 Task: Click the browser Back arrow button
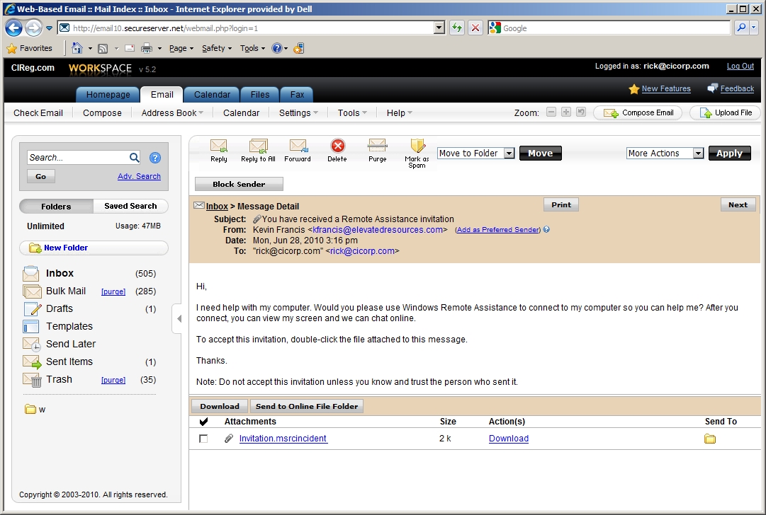pos(13,28)
